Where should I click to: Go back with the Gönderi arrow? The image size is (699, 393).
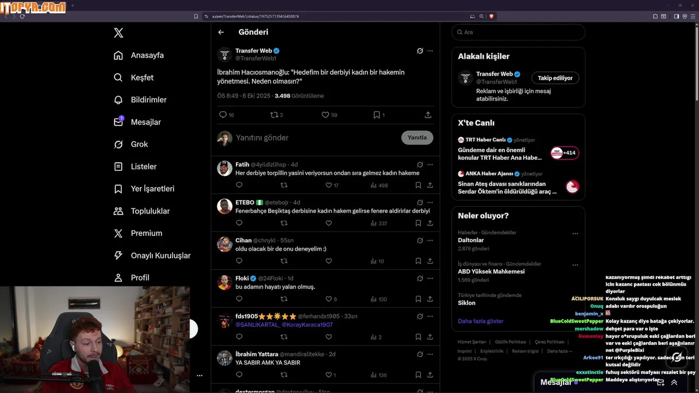221,32
